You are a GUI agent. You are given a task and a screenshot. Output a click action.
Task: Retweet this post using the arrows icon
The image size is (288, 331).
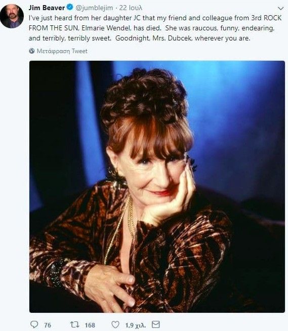74,324
